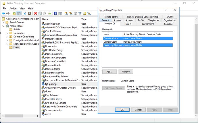Click the red Delete X icon
This screenshot has width=198, height=123.
35,13
